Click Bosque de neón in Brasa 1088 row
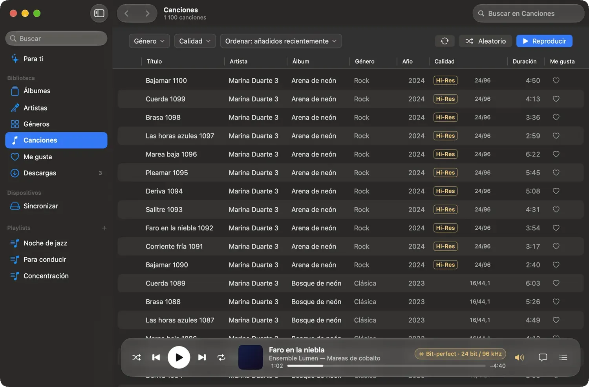The height and width of the screenshot is (387, 589). [316, 302]
